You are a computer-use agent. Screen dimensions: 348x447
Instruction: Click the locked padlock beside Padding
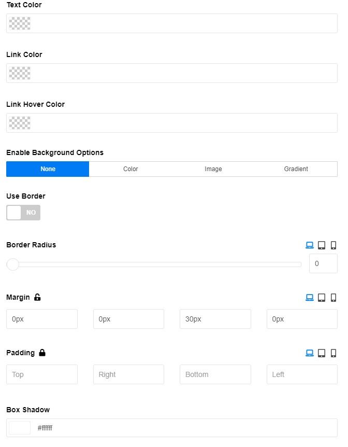42,353
